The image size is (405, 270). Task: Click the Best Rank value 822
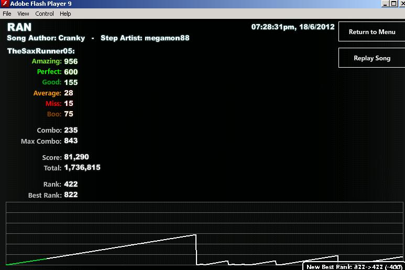point(71,195)
